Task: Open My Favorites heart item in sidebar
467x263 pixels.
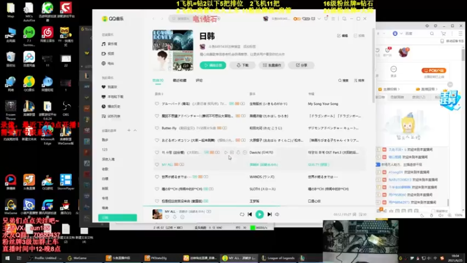Action: click(110, 86)
